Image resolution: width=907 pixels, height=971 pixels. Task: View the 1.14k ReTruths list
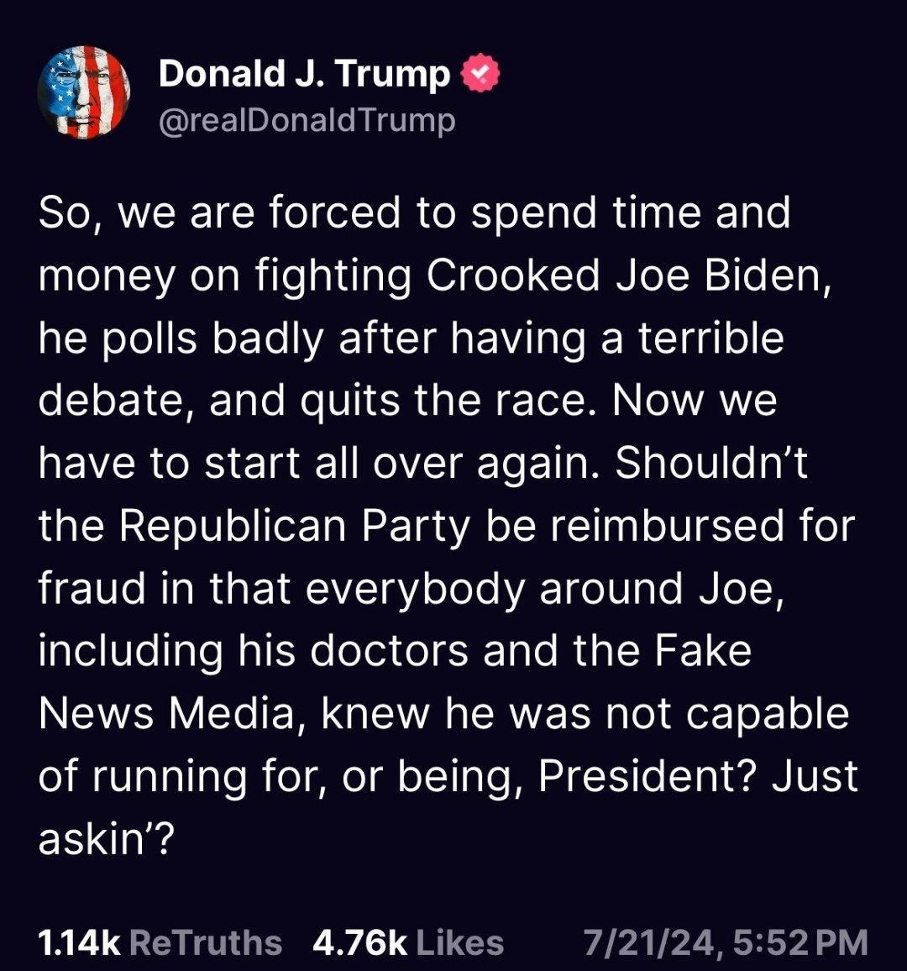160,942
